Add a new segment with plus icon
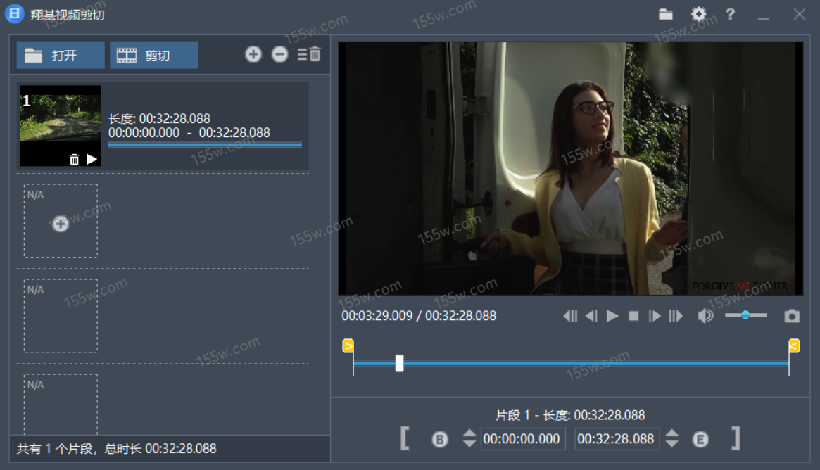Viewport: 820px width, 470px height. point(253,54)
